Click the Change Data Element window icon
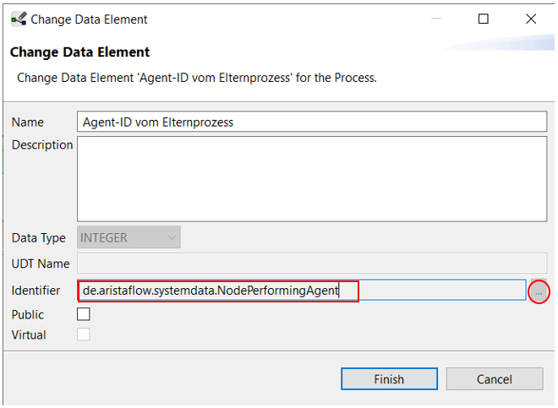Screen dimensions: 558x408 coord(18,19)
